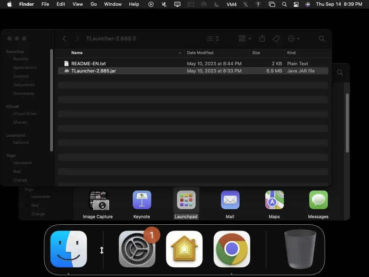Open the group-by dropdown in toolbar
The height and width of the screenshot is (277, 369).
tap(245, 38)
